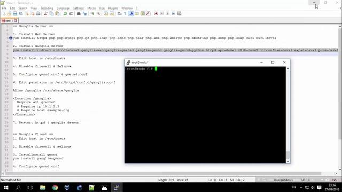Click the Open file toolbar icon

pyautogui.click(x=9, y=14)
